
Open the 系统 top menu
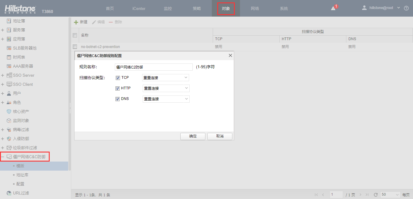[284, 8]
